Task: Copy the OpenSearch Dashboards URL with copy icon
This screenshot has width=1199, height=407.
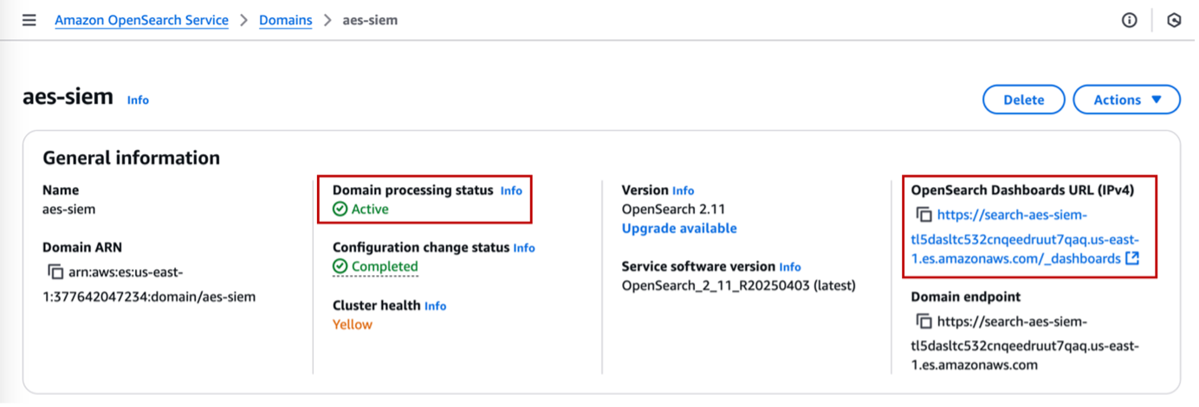Action: point(924,215)
